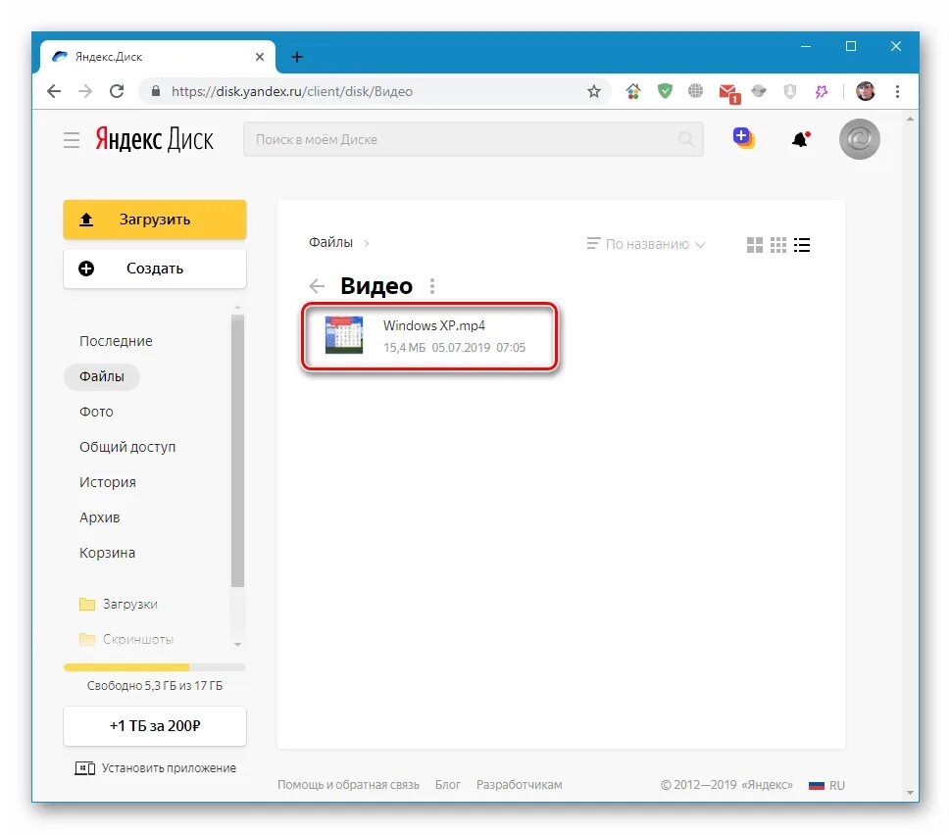Open the Видео folder three-dot menu
951x834 pixels.
pyautogui.click(x=432, y=286)
